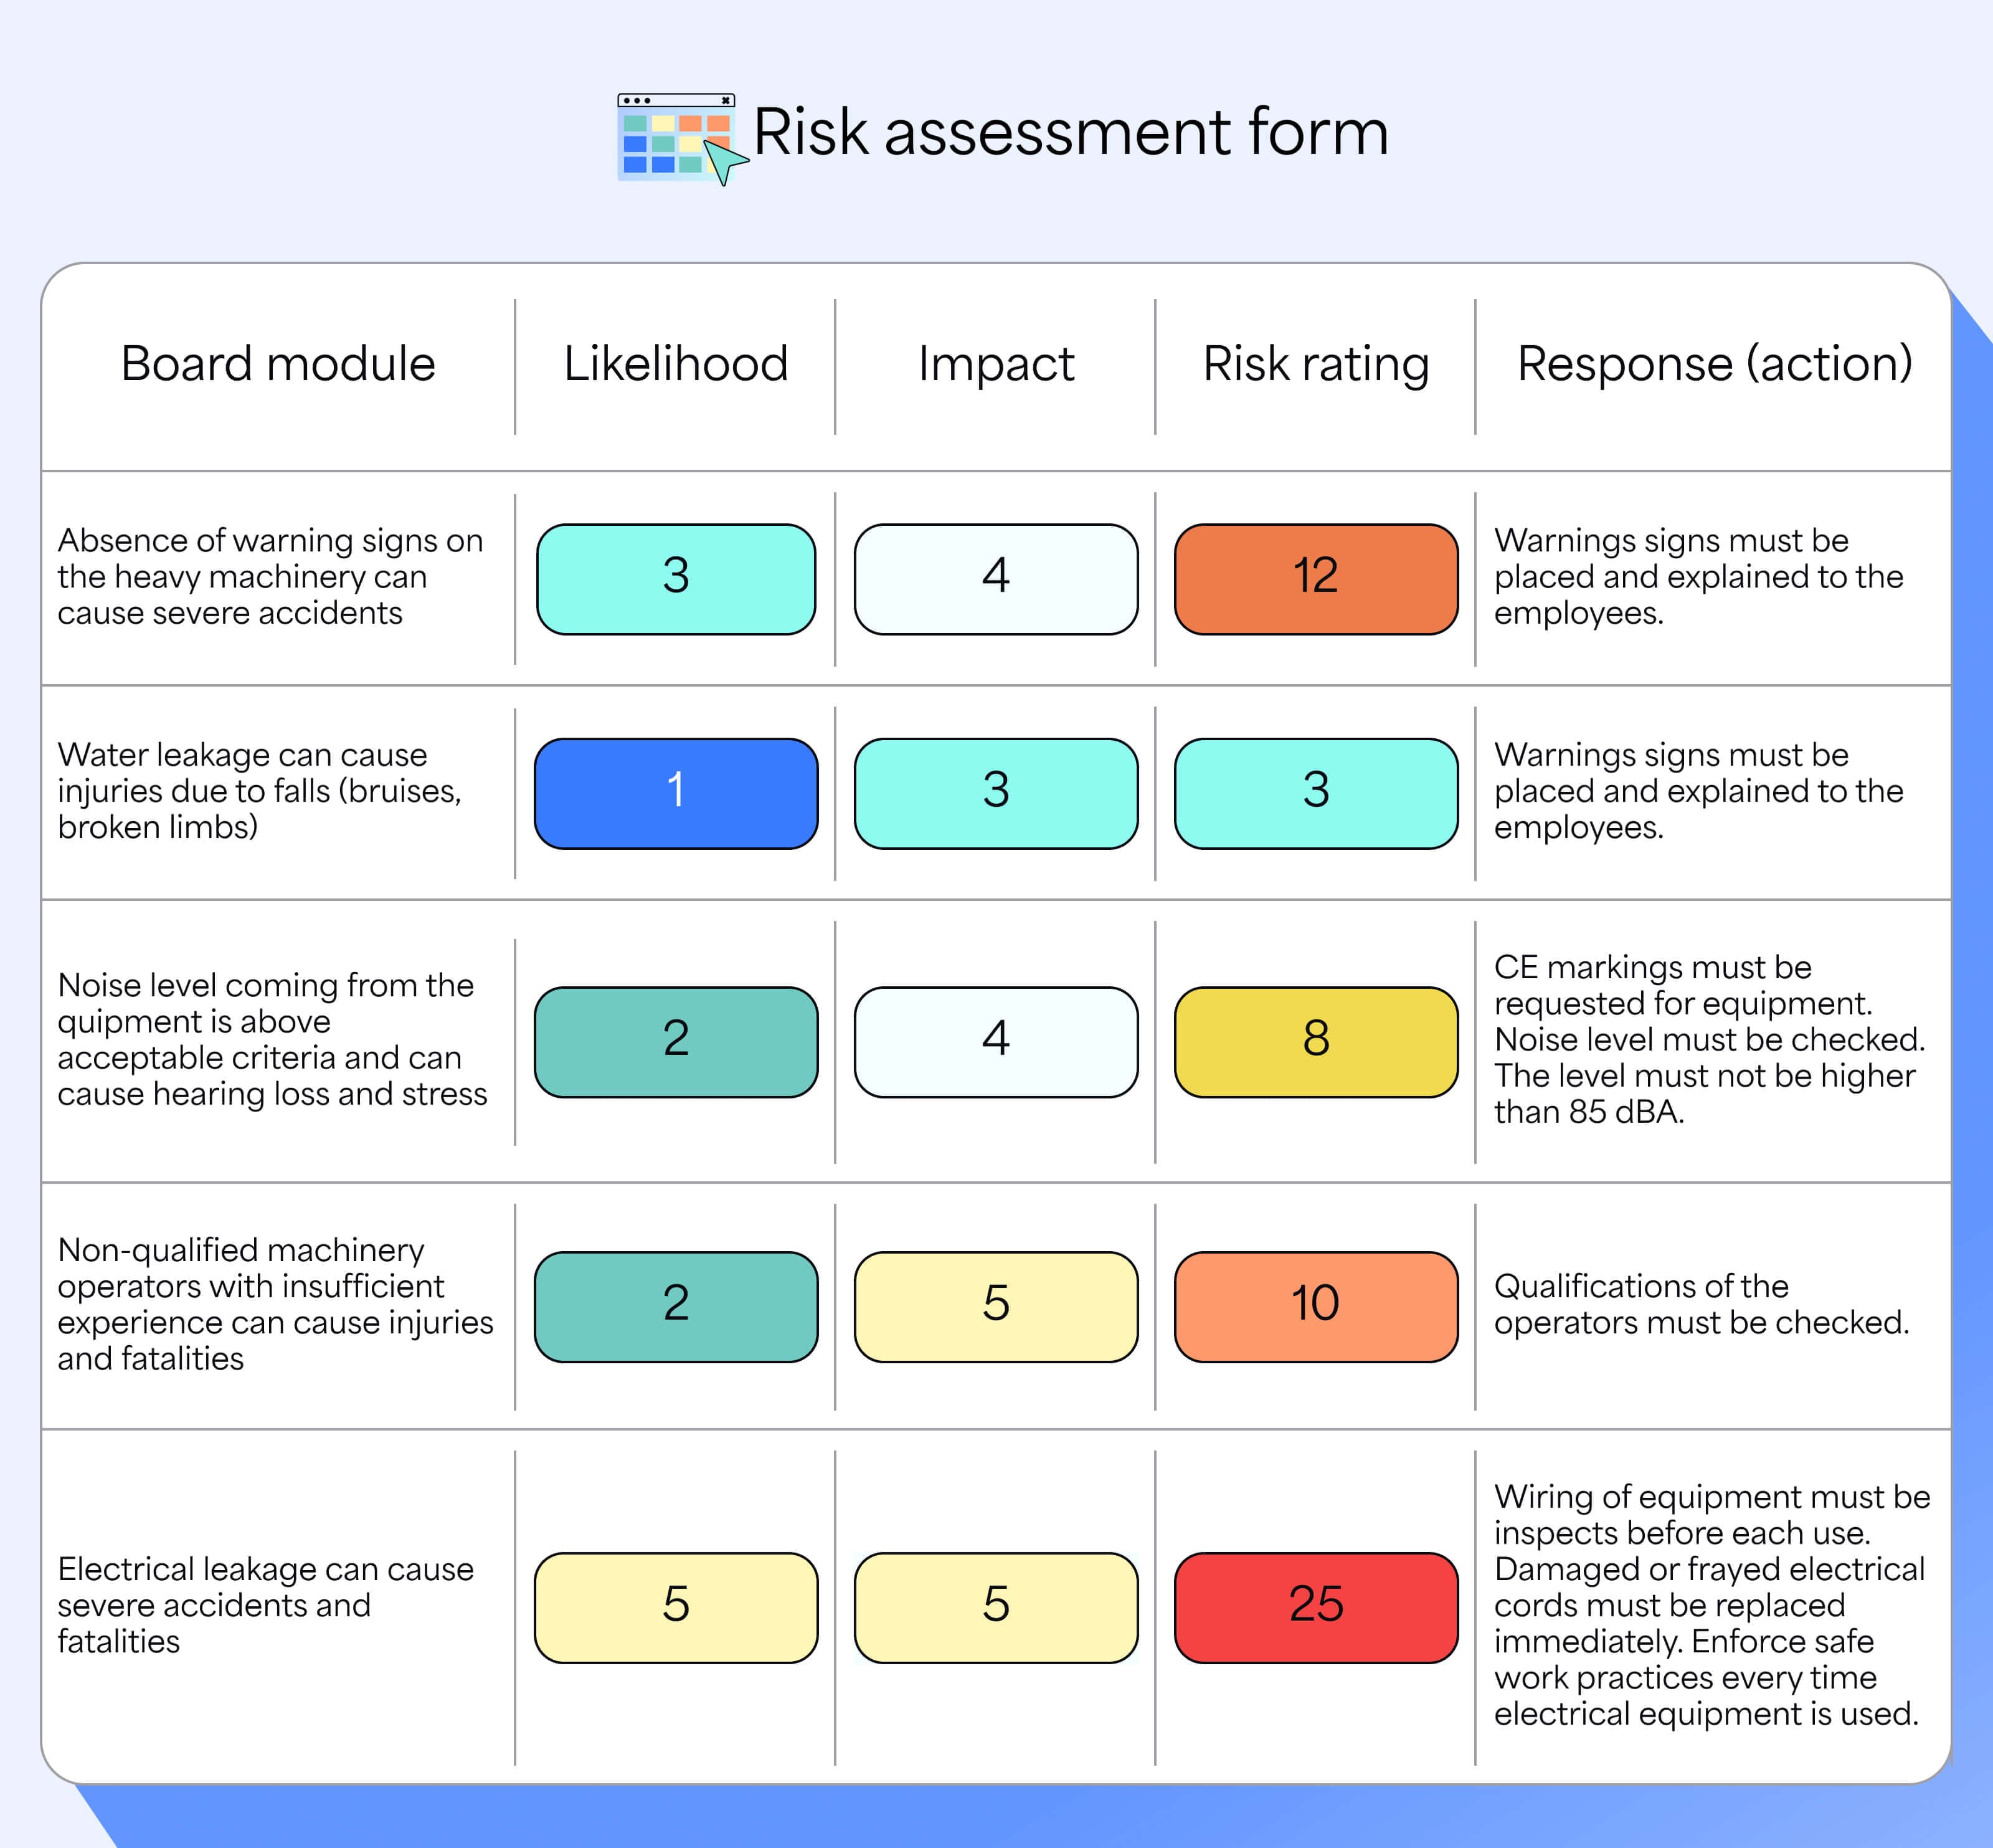Click the Risk rating column header
Screen dimensions: 1993x1848
click(1315, 365)
